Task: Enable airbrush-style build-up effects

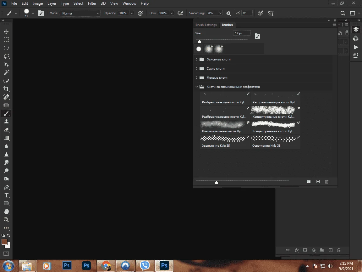Action: pos(180,13)
